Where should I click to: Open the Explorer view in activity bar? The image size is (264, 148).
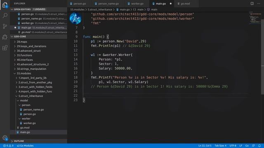[5, 5]
